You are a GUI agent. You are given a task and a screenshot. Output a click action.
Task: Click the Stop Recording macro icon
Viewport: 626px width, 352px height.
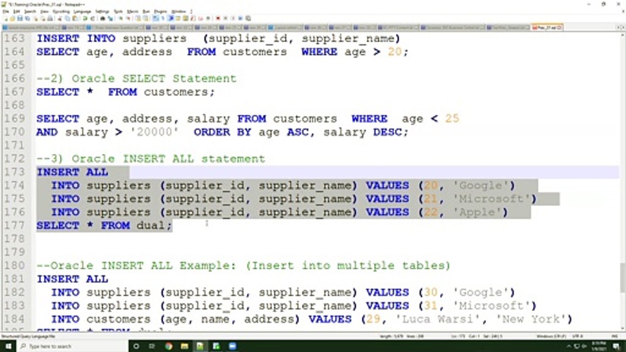point(225,18)
